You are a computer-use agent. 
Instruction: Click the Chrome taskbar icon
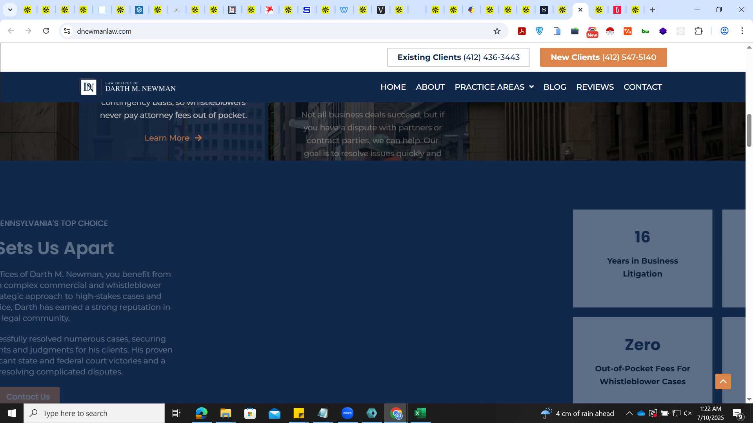tap(396, 413)
